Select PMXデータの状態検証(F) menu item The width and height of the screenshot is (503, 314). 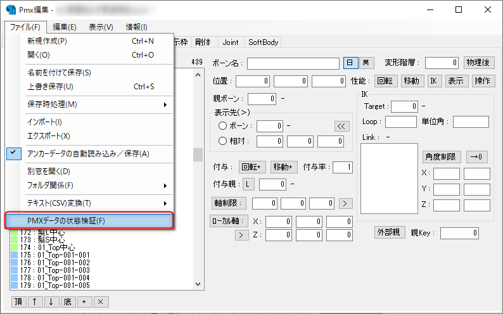[x=89, y=221]
